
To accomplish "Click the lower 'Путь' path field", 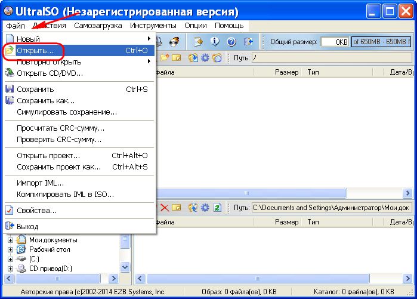I will click(x=330, y=208).
